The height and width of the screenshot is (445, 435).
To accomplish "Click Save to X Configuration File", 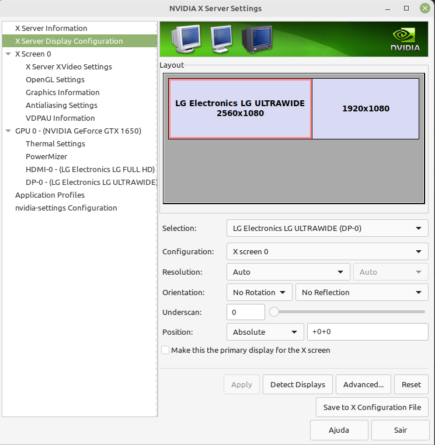I will (x=372, y=407).
